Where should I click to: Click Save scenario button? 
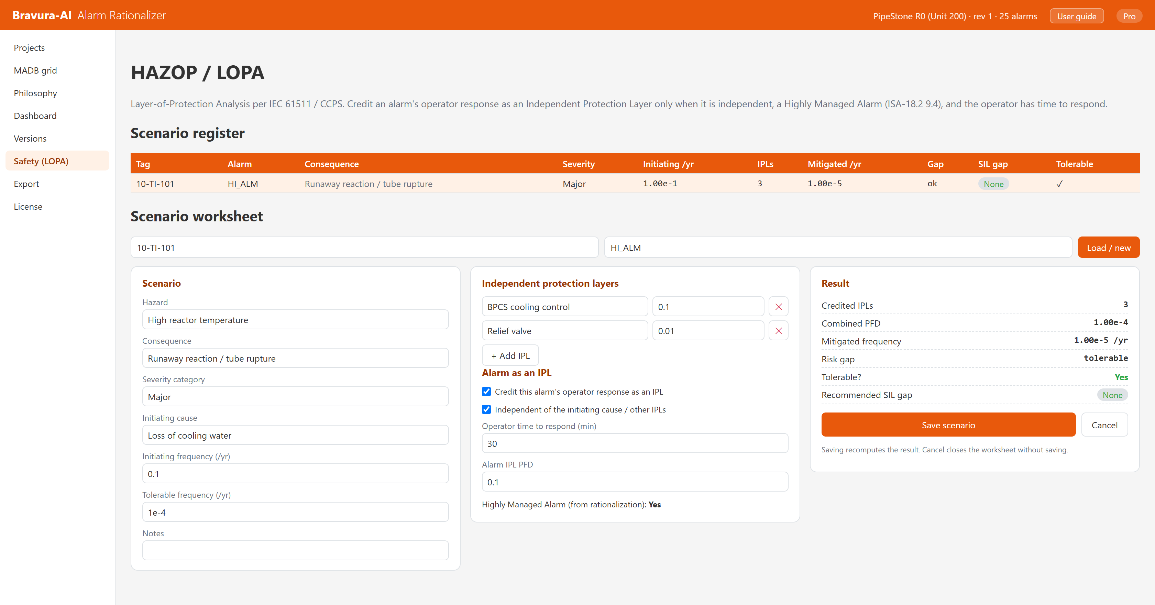click(x=948, y=425)
